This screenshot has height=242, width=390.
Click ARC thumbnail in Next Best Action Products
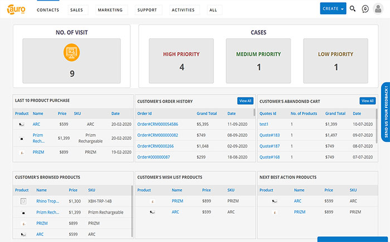click(x=275, y=201)
